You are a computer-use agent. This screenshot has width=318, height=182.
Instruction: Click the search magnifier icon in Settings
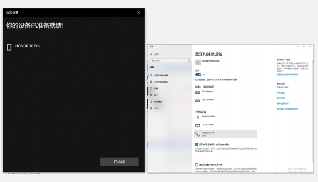[x=188, y=61]
